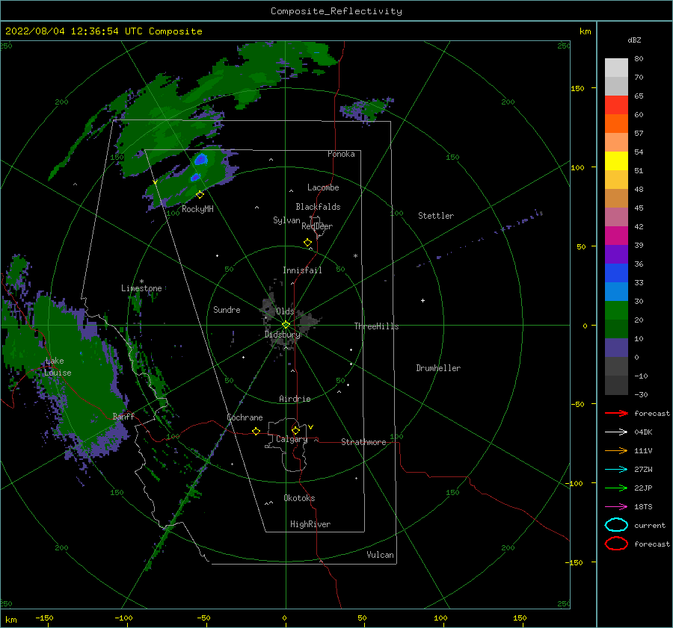Click the Calgary city label

[x=292, y=439]
